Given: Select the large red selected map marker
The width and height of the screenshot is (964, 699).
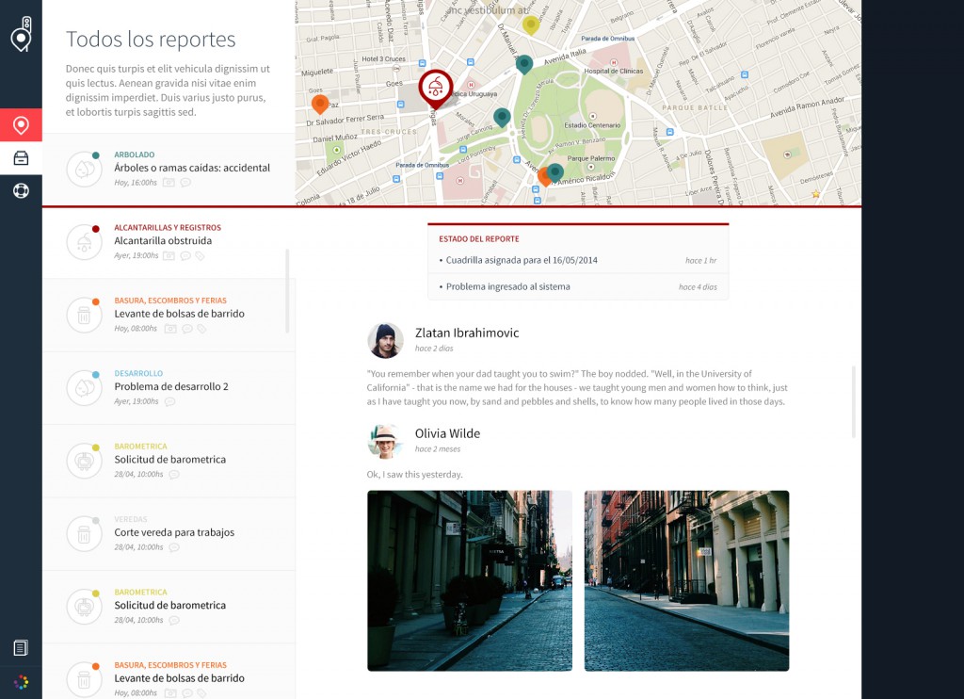Looking at the screenshot, I should coord(435,87).
